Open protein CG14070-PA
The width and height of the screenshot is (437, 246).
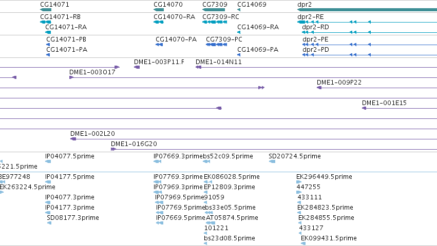tap(176, 39)
